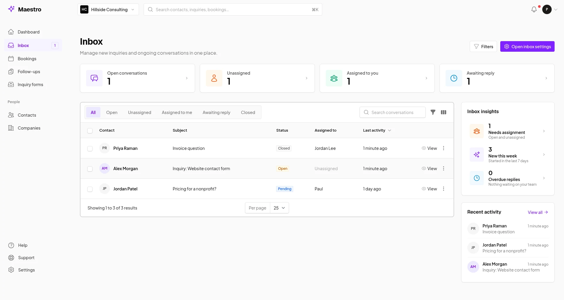The image size is (564, 300).
Task: View the Invoice question conversation
Action: [x=429, y=148]
